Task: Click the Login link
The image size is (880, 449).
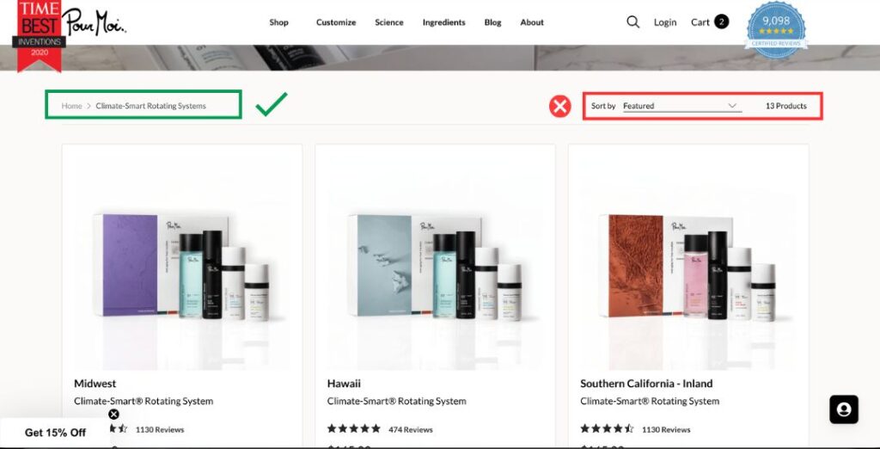Action: 665,22
